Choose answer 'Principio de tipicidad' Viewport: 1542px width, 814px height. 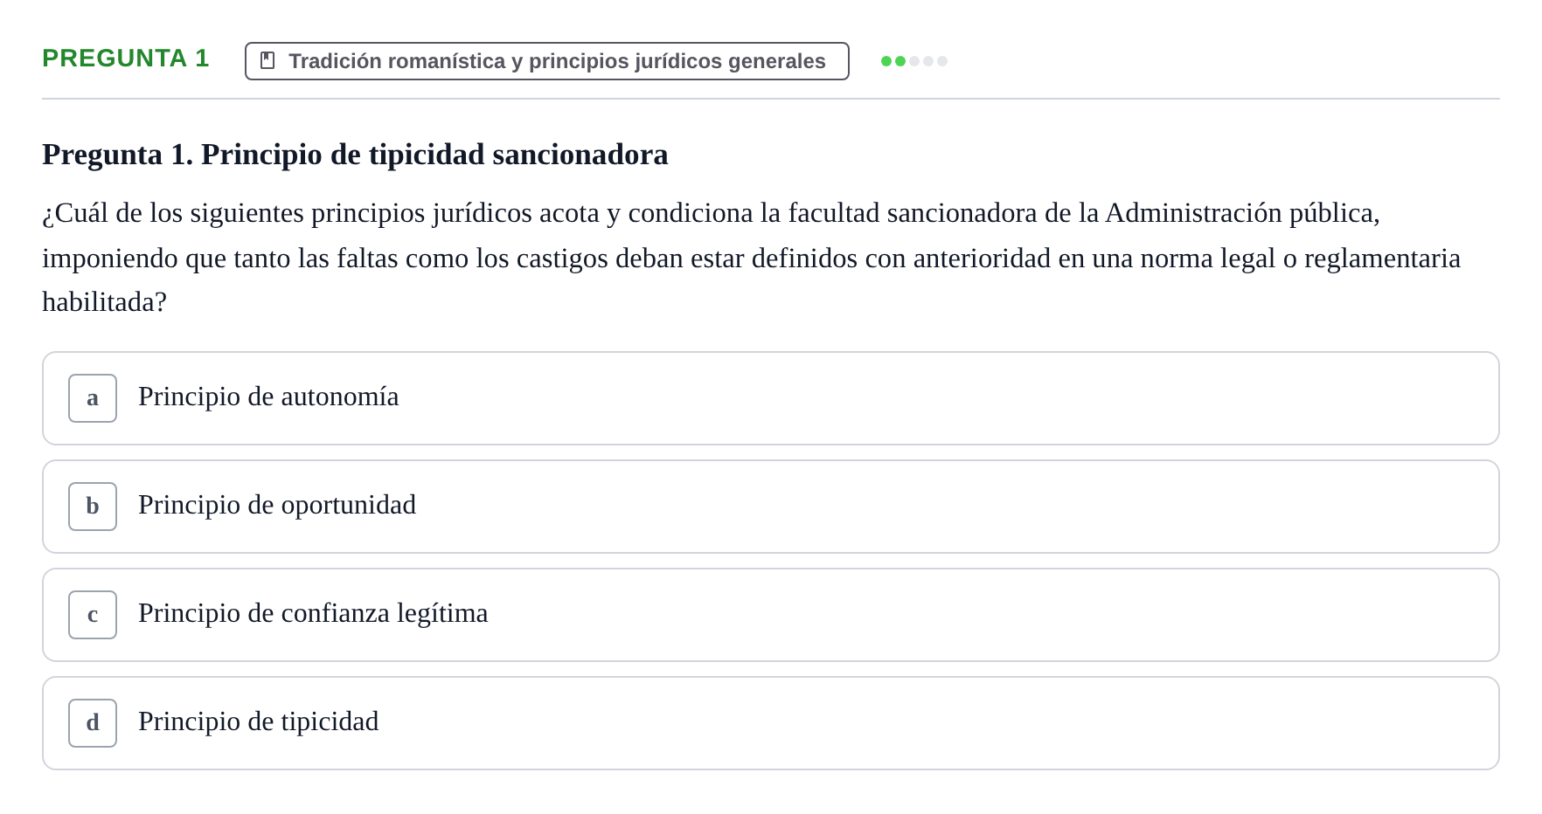pos(771,723)
